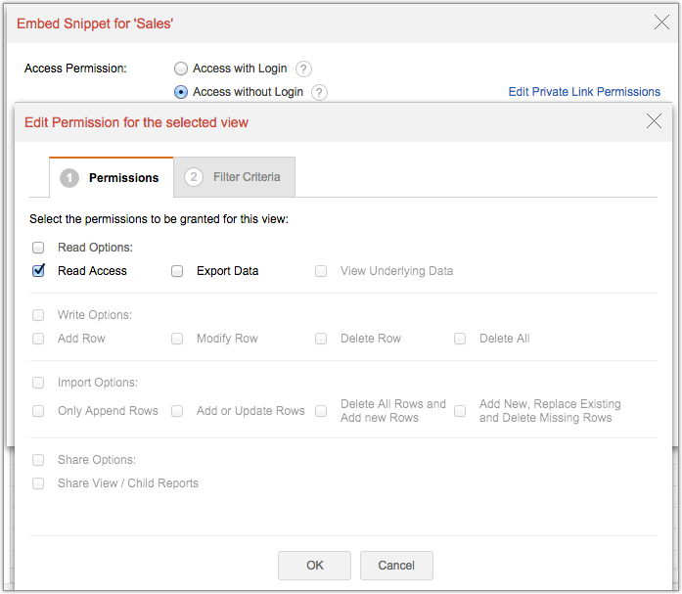Enable the Export Data checkbox

pyautogui.click(x=177, y=271)
